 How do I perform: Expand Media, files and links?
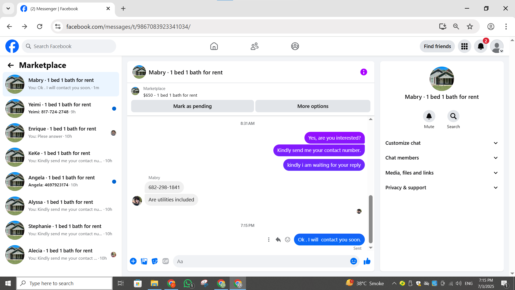pos(442,173)
